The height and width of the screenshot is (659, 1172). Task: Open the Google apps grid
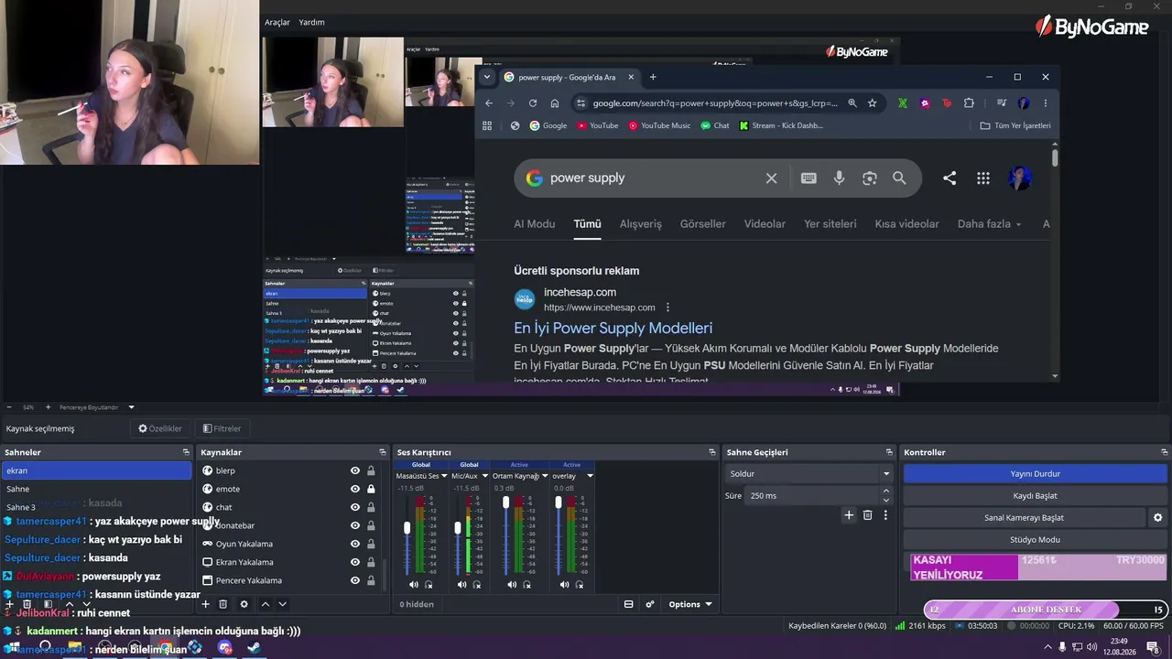[983, 178]
